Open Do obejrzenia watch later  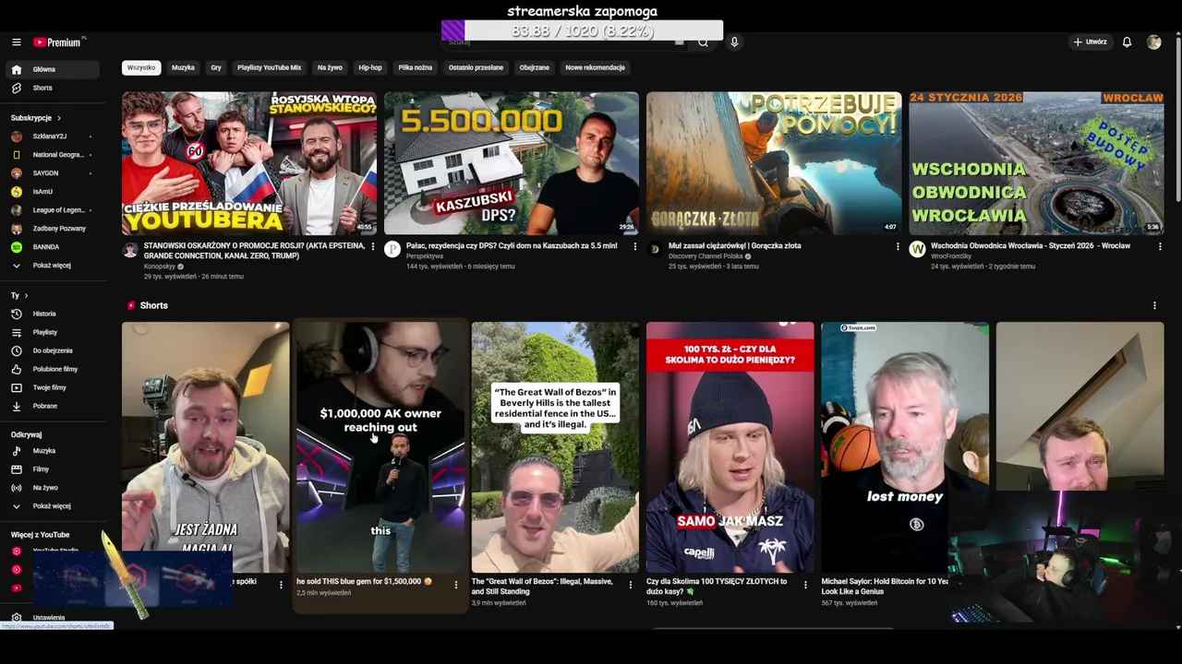tap(52, 350)
